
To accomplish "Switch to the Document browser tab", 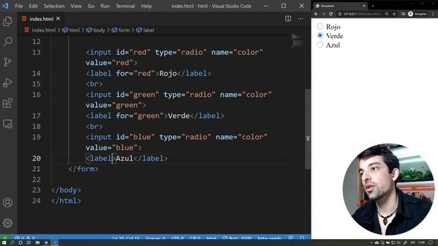I will coord(339,6).
